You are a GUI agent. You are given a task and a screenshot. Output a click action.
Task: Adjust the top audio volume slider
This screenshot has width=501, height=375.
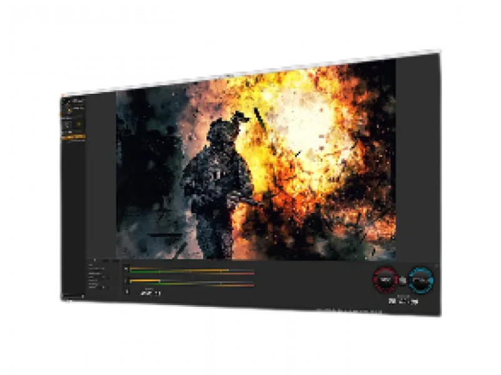(192, 270)
